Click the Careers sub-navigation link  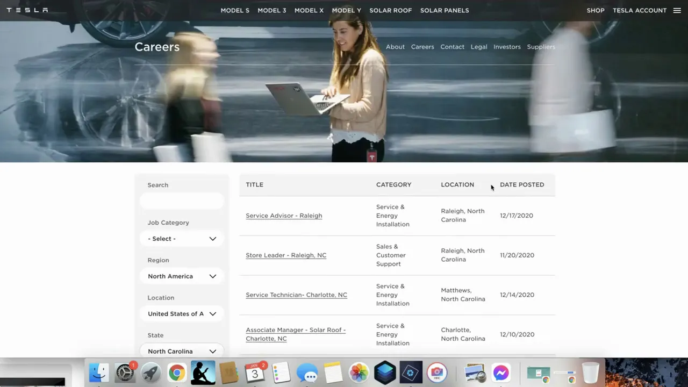pos(422,47)
